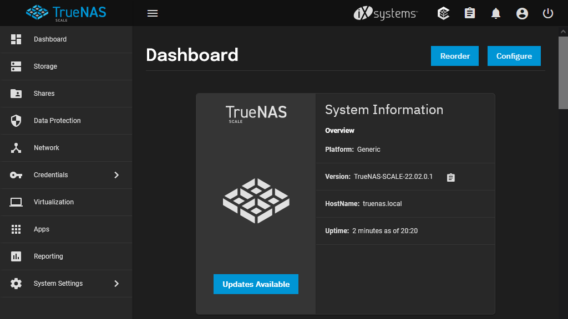Select Network in the navigation
Screen dimensions: 568x319
point(67,148)
